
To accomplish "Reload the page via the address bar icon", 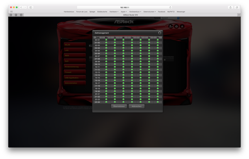I will (x=170, y=7).
